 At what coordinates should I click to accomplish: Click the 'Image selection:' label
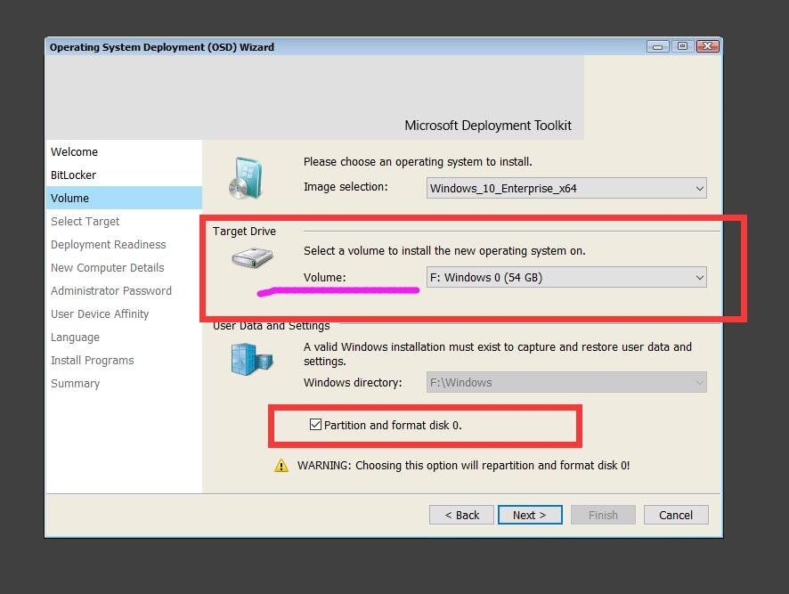346,187
